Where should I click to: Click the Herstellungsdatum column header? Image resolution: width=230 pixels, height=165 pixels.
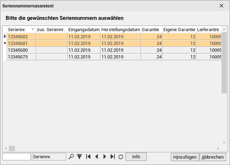(121, 30)
